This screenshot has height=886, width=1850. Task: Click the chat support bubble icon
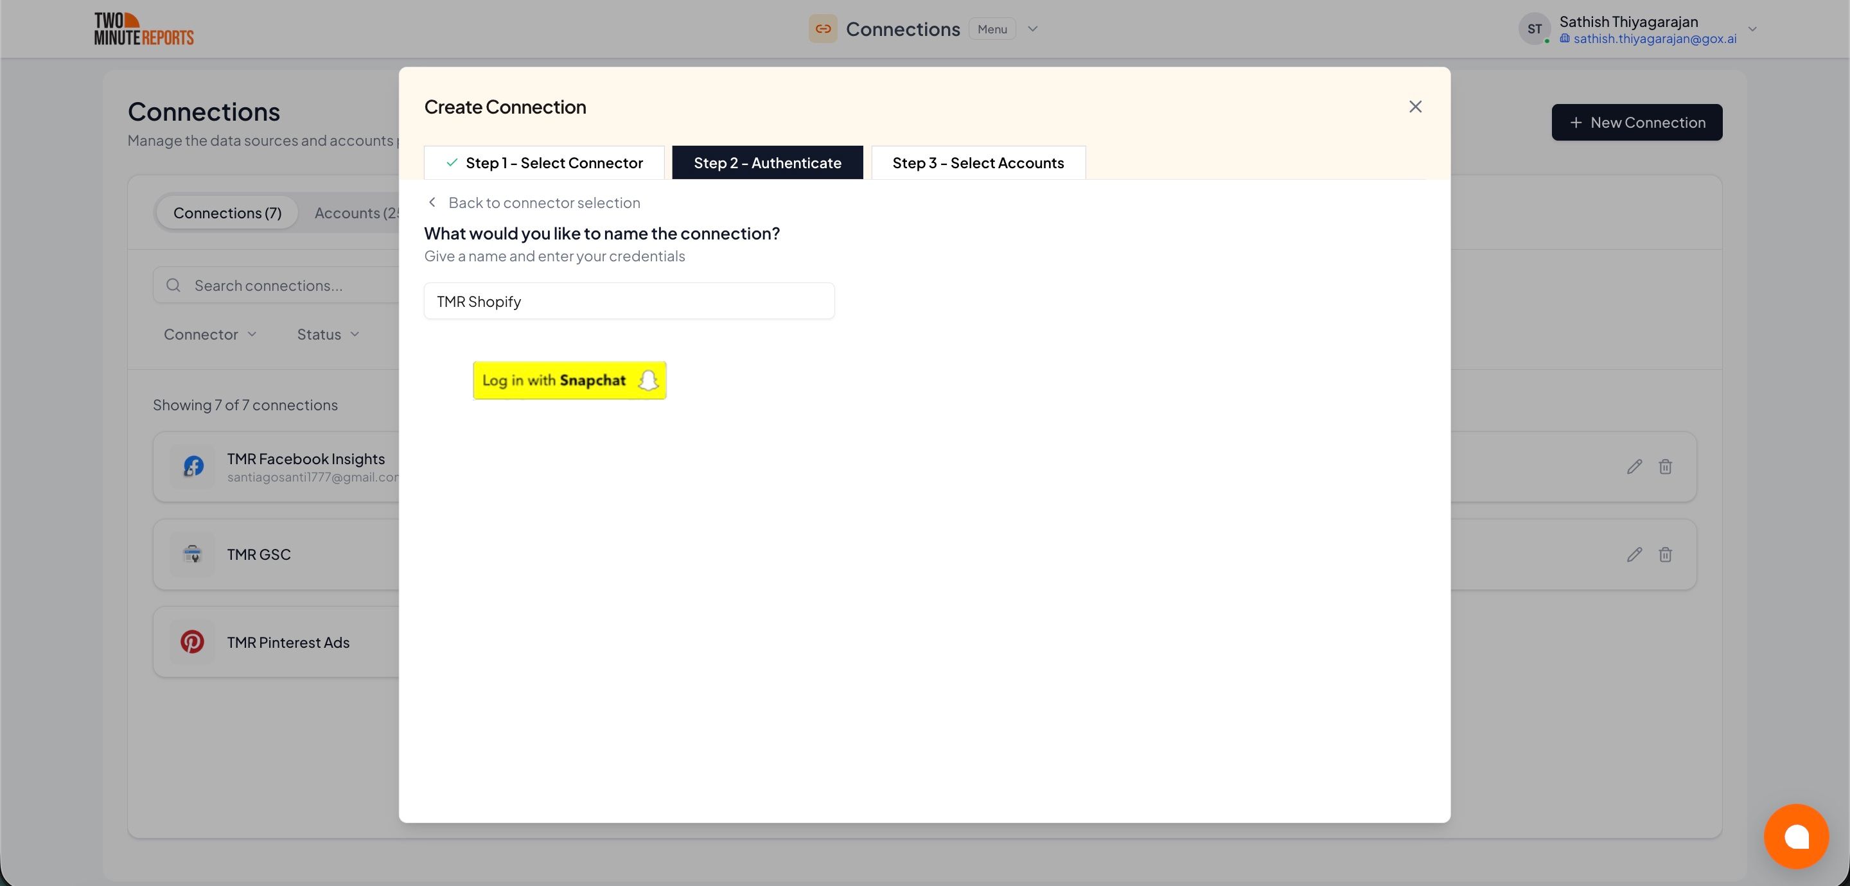tap(1795, 836)
